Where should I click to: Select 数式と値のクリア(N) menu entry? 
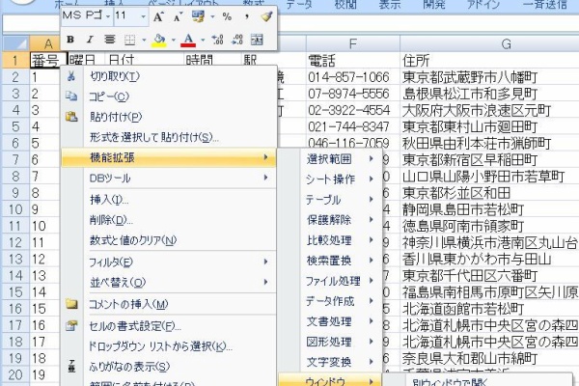[x=169, y=240]
